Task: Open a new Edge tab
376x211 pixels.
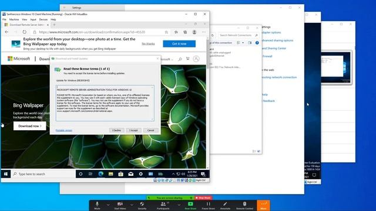Action: click(54, 25)
